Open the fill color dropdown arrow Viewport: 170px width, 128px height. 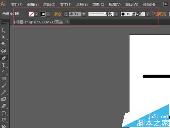pos(36,14)
